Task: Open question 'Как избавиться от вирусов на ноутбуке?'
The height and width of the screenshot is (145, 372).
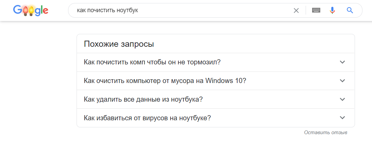Action: coord(147,118)
